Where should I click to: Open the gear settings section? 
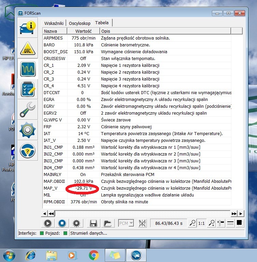point(28,130)
